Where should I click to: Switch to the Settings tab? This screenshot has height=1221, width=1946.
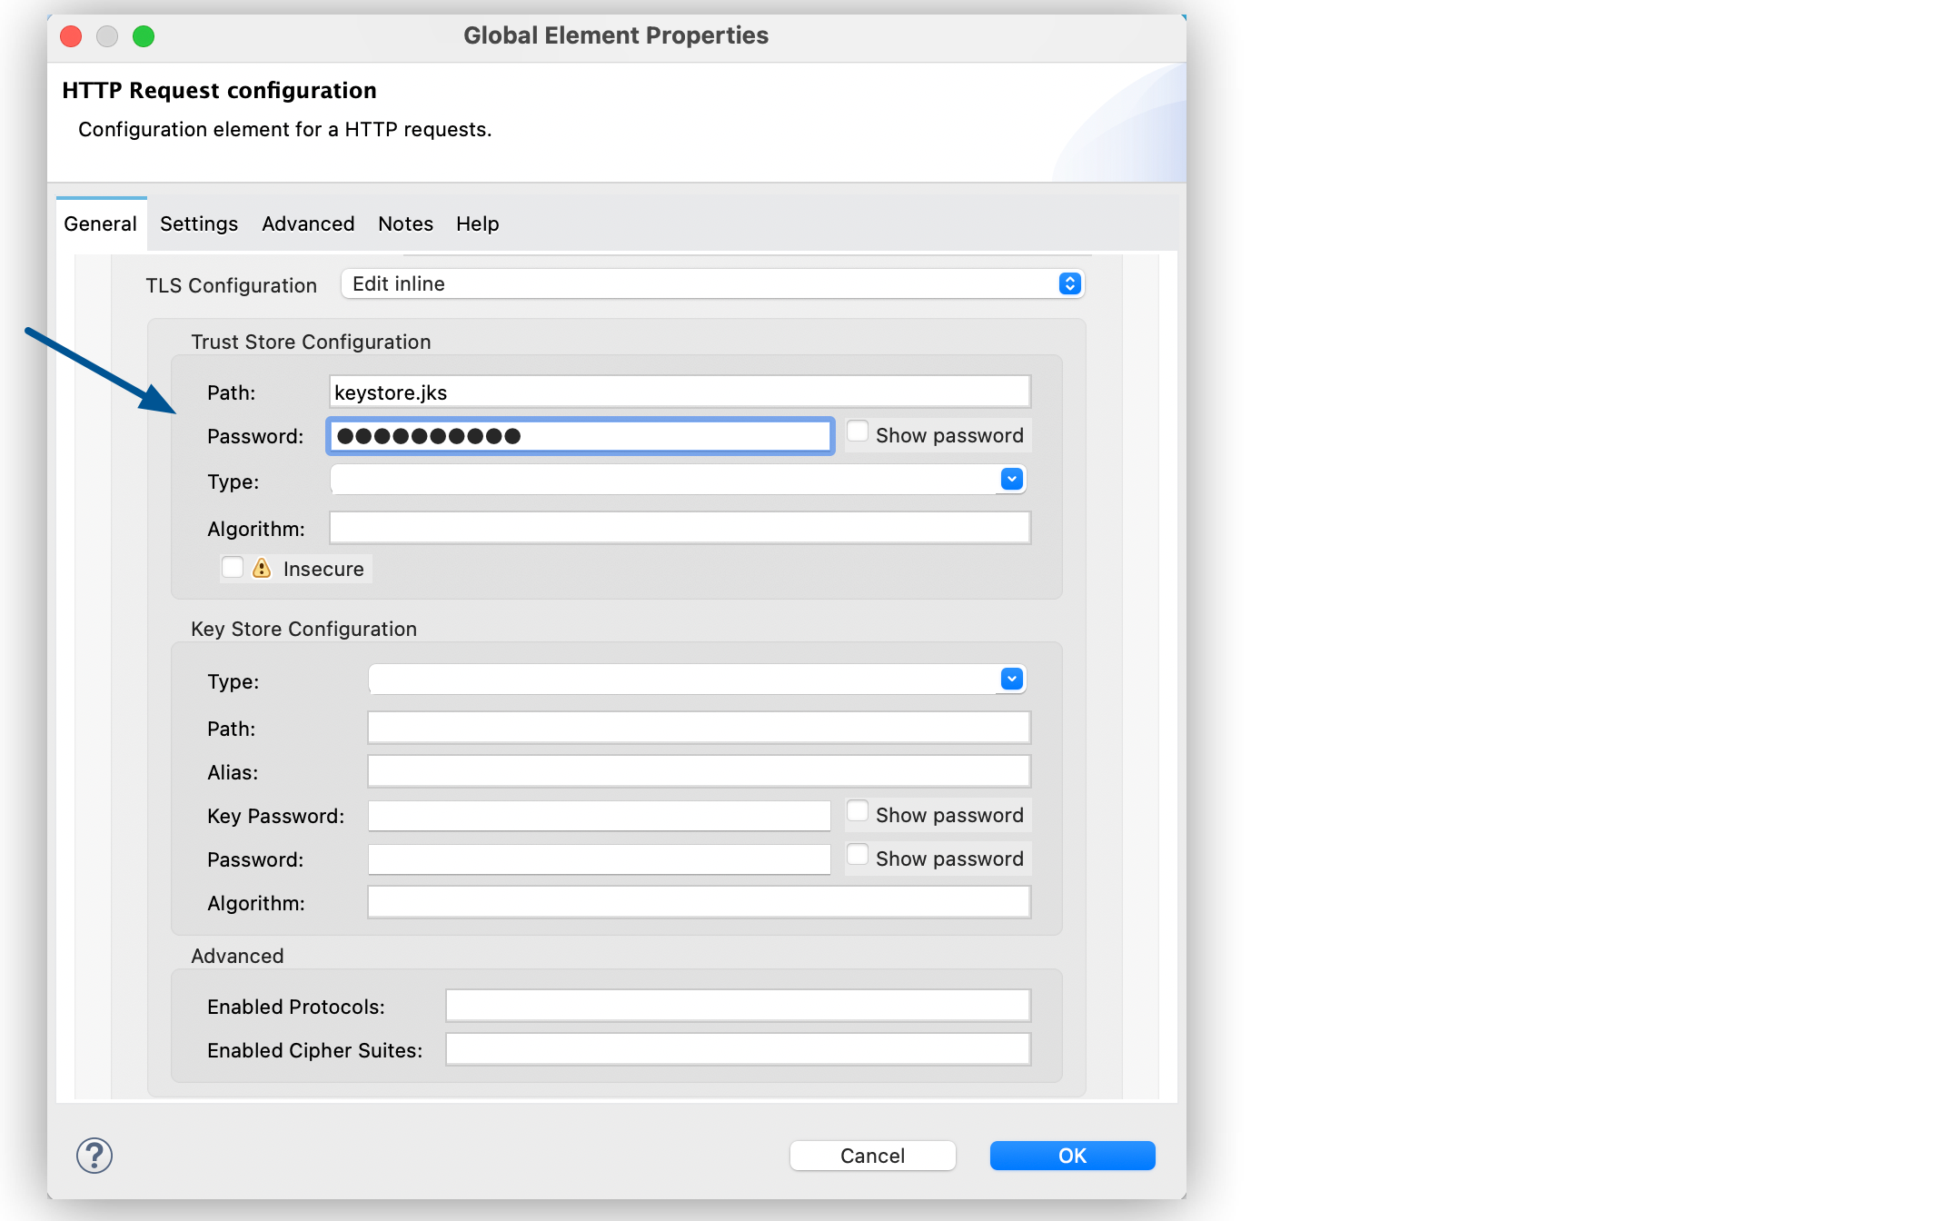point(199,223)
